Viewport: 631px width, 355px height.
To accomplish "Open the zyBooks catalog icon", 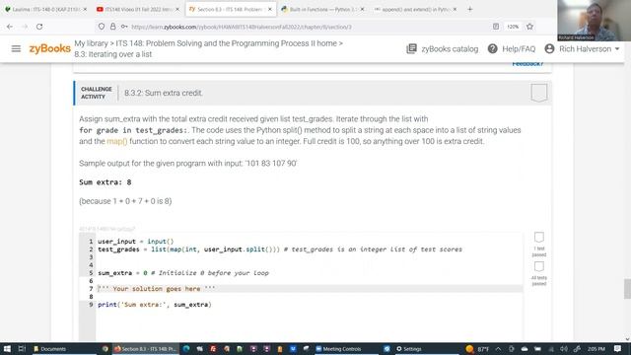I will point(411,48).
